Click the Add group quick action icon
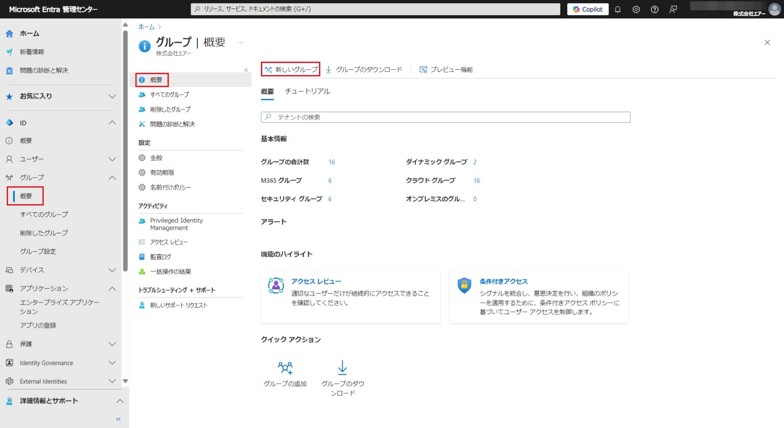 coord(285,368)
